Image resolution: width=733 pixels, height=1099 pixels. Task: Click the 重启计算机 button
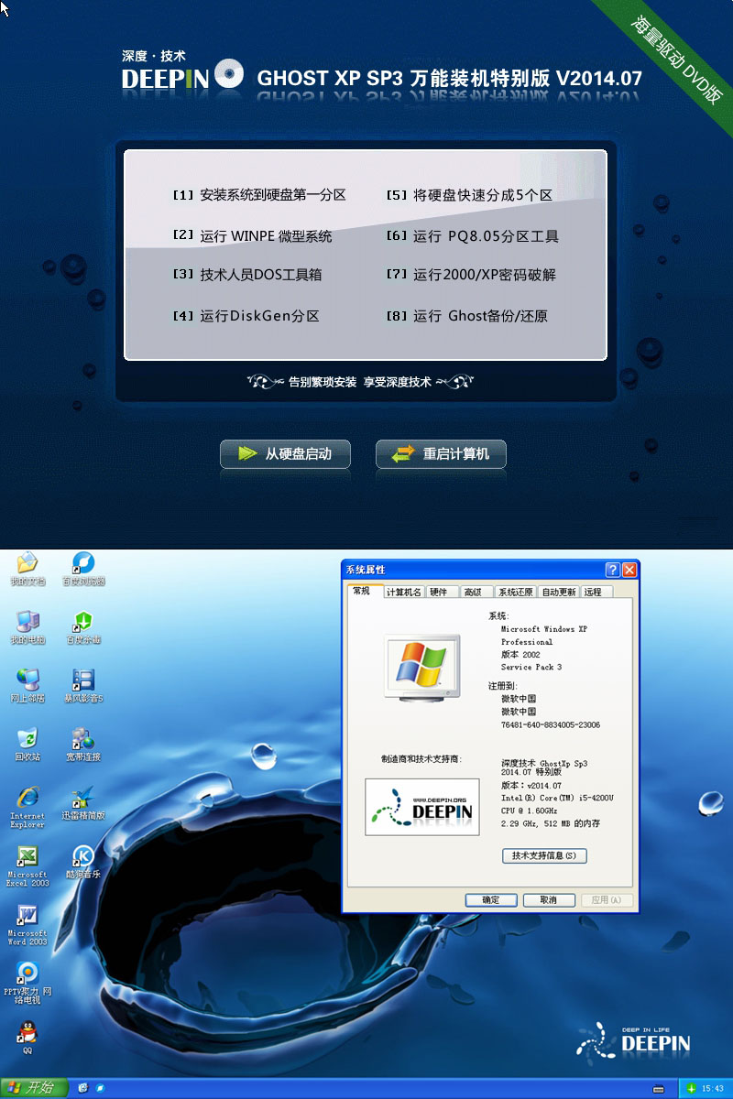click(x=441, y=454)
